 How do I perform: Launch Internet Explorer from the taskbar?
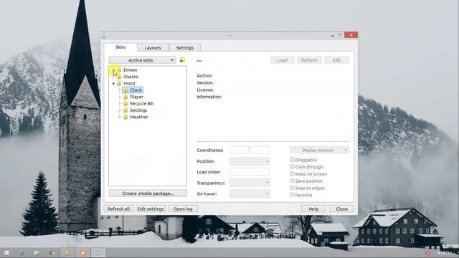tap(21, 253)
